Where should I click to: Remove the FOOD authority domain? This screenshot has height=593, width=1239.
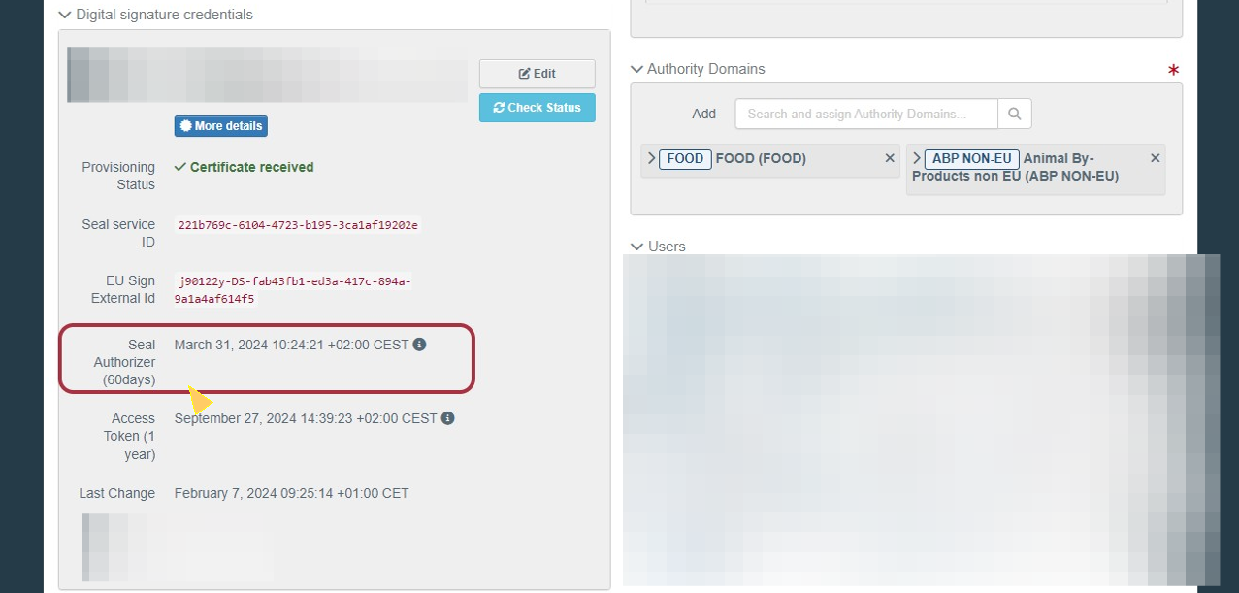[x=890, y=158]
